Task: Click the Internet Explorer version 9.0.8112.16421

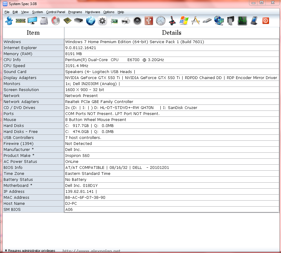Action: [x=80, y=48]
